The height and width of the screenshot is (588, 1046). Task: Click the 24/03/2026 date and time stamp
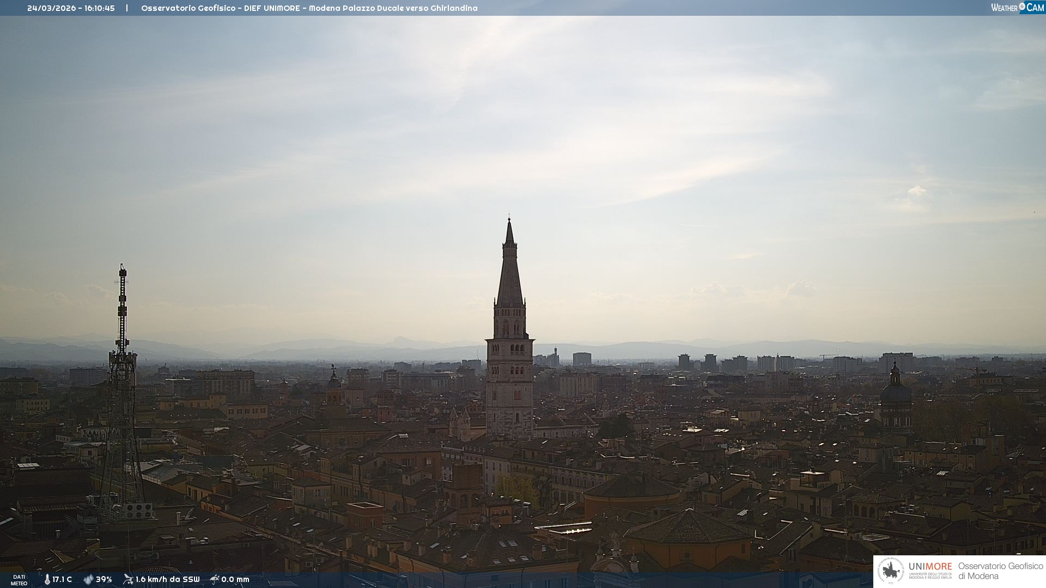click(x=71, y=8)
